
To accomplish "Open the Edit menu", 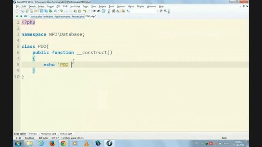I will [x=24, y=7].
